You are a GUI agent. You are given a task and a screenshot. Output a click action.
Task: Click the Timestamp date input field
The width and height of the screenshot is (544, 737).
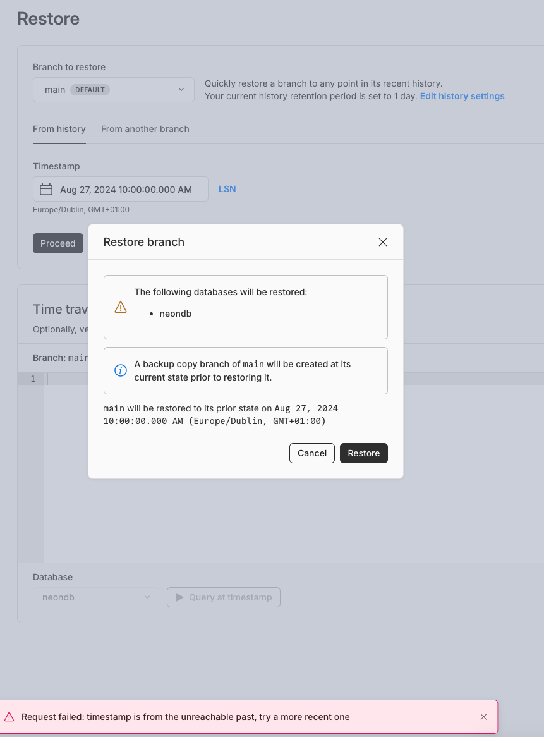[x=126, y=189]
